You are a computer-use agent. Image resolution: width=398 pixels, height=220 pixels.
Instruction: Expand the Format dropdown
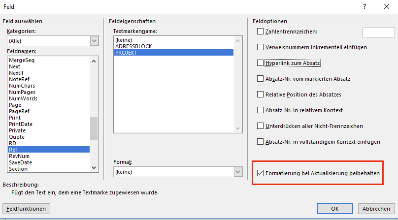pos(238,172)
